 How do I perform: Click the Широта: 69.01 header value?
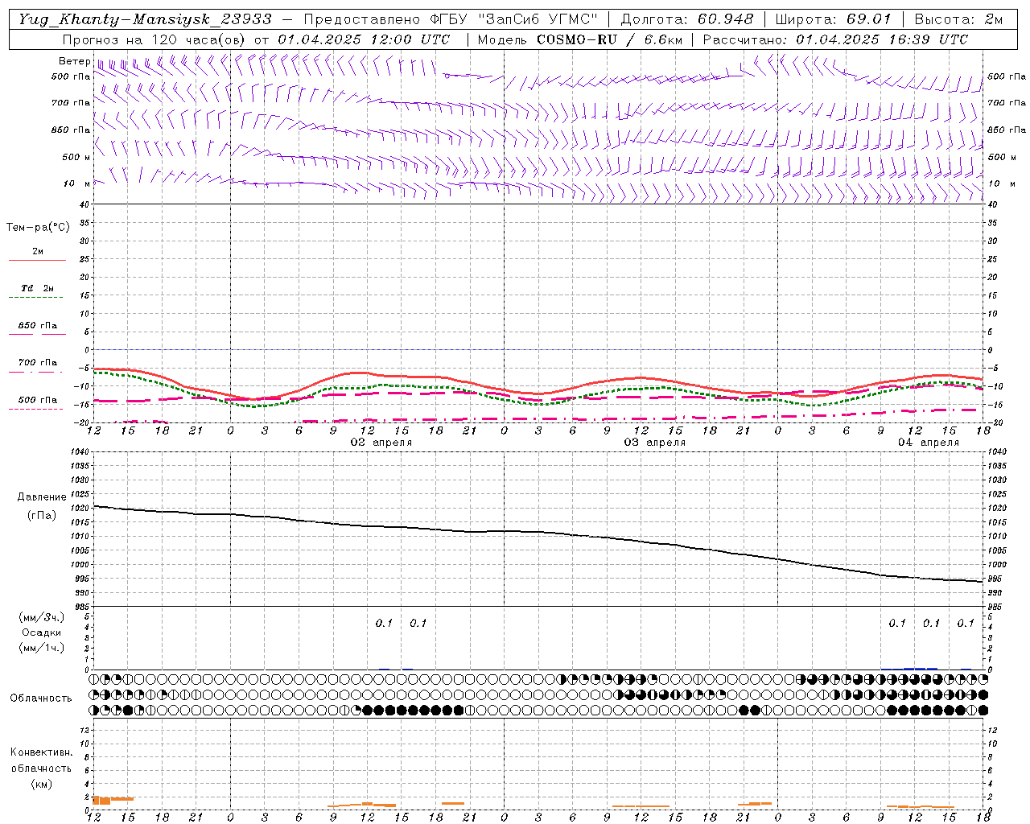(833, 19)
